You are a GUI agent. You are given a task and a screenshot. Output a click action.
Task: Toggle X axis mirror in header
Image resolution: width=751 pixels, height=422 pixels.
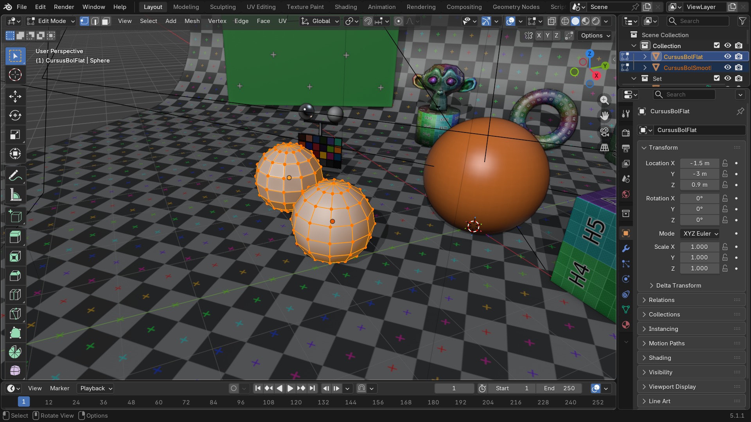(x=539, y=36)
